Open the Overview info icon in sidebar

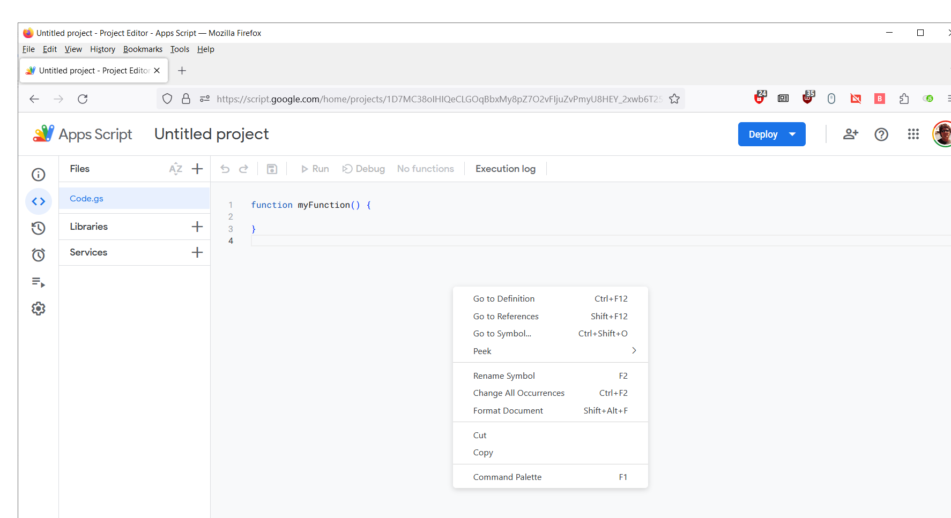pos(39,175)
